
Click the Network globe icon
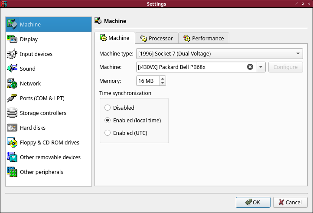pyautogui.click(x=12, y=83)
